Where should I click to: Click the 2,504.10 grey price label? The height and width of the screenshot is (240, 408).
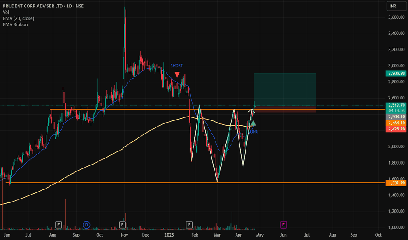coord(396,117)
